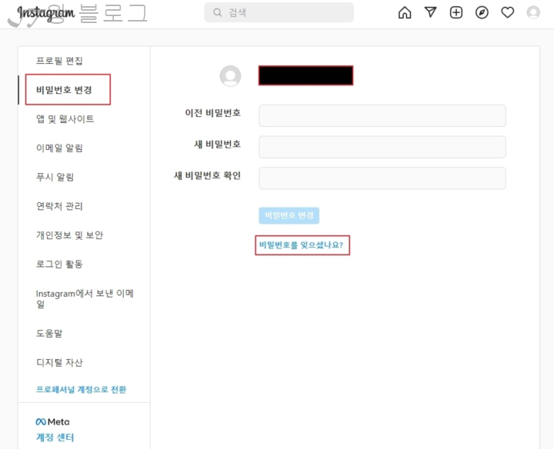
Task: Open 이메일 알림 settings
Action: pos(59,148)
